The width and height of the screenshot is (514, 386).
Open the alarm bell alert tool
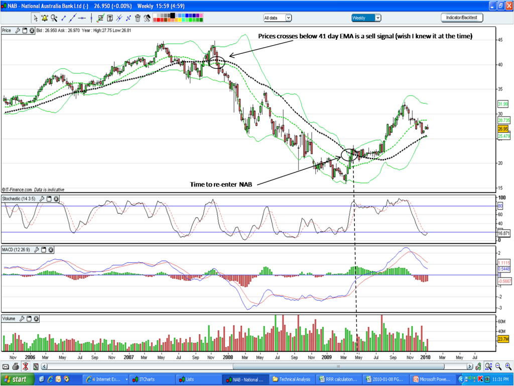tap(45, 18)
